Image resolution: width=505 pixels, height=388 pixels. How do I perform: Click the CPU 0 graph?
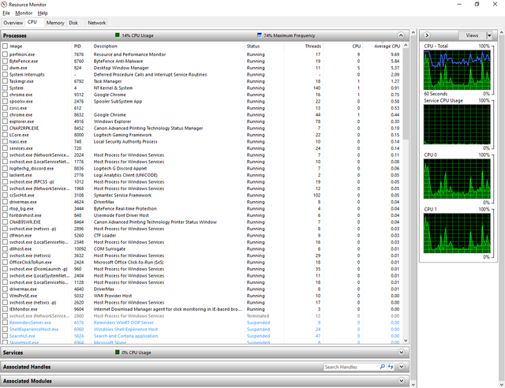[x=457, y=179]
